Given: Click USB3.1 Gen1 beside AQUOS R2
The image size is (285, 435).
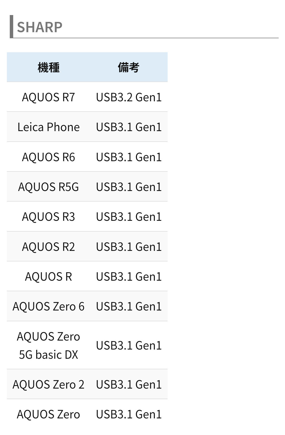Looking at the screenshot, I should pos(129,247).
